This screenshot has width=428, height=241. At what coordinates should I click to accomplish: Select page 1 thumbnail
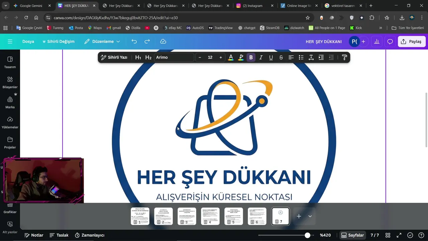[140, 216]
